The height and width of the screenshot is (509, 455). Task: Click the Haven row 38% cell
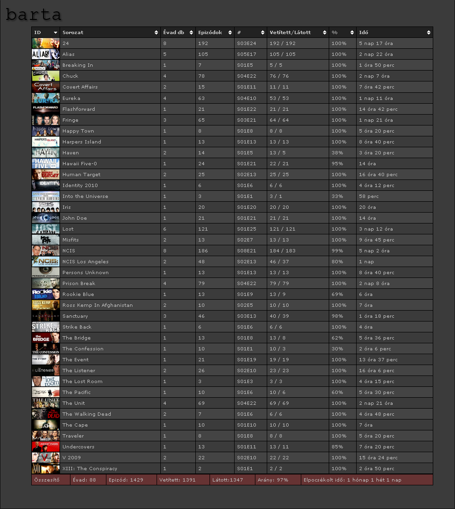tap(342, 152)
